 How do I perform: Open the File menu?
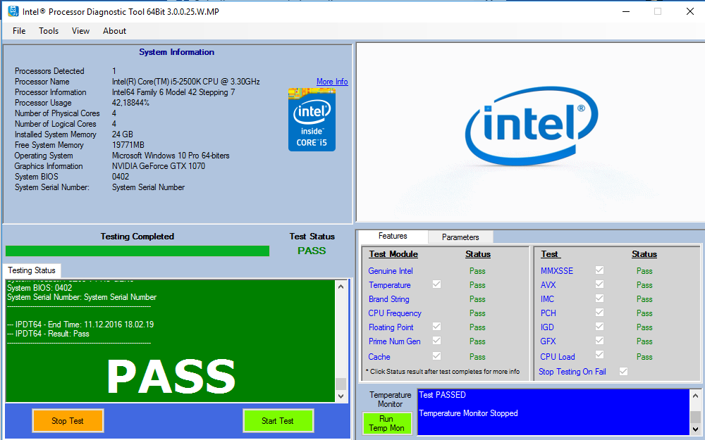(x=19, y=31)
